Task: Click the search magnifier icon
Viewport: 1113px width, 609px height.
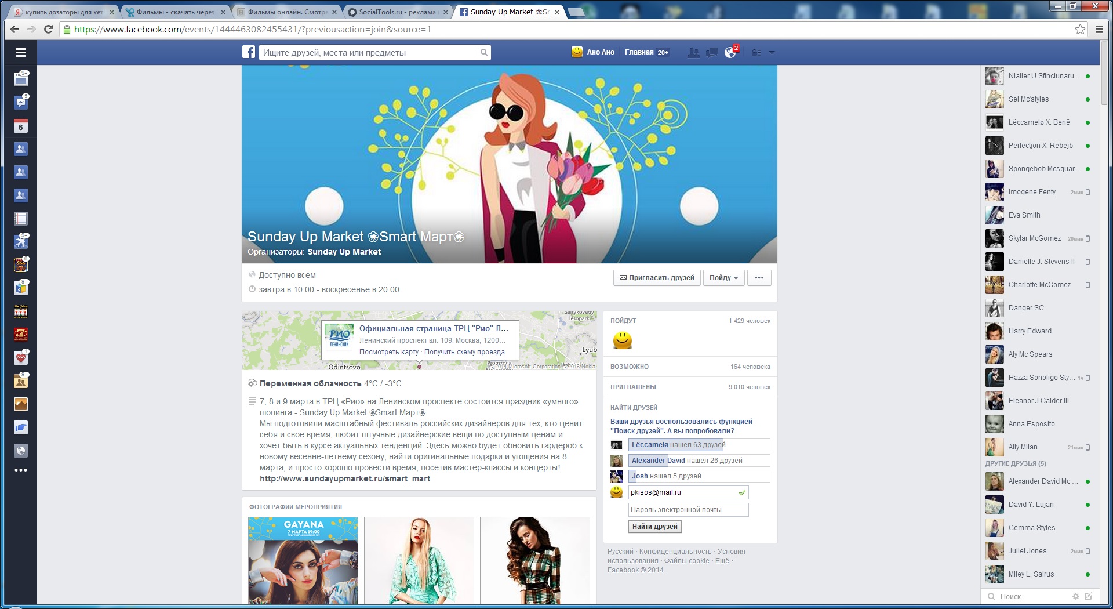Action: coord(483,53)
